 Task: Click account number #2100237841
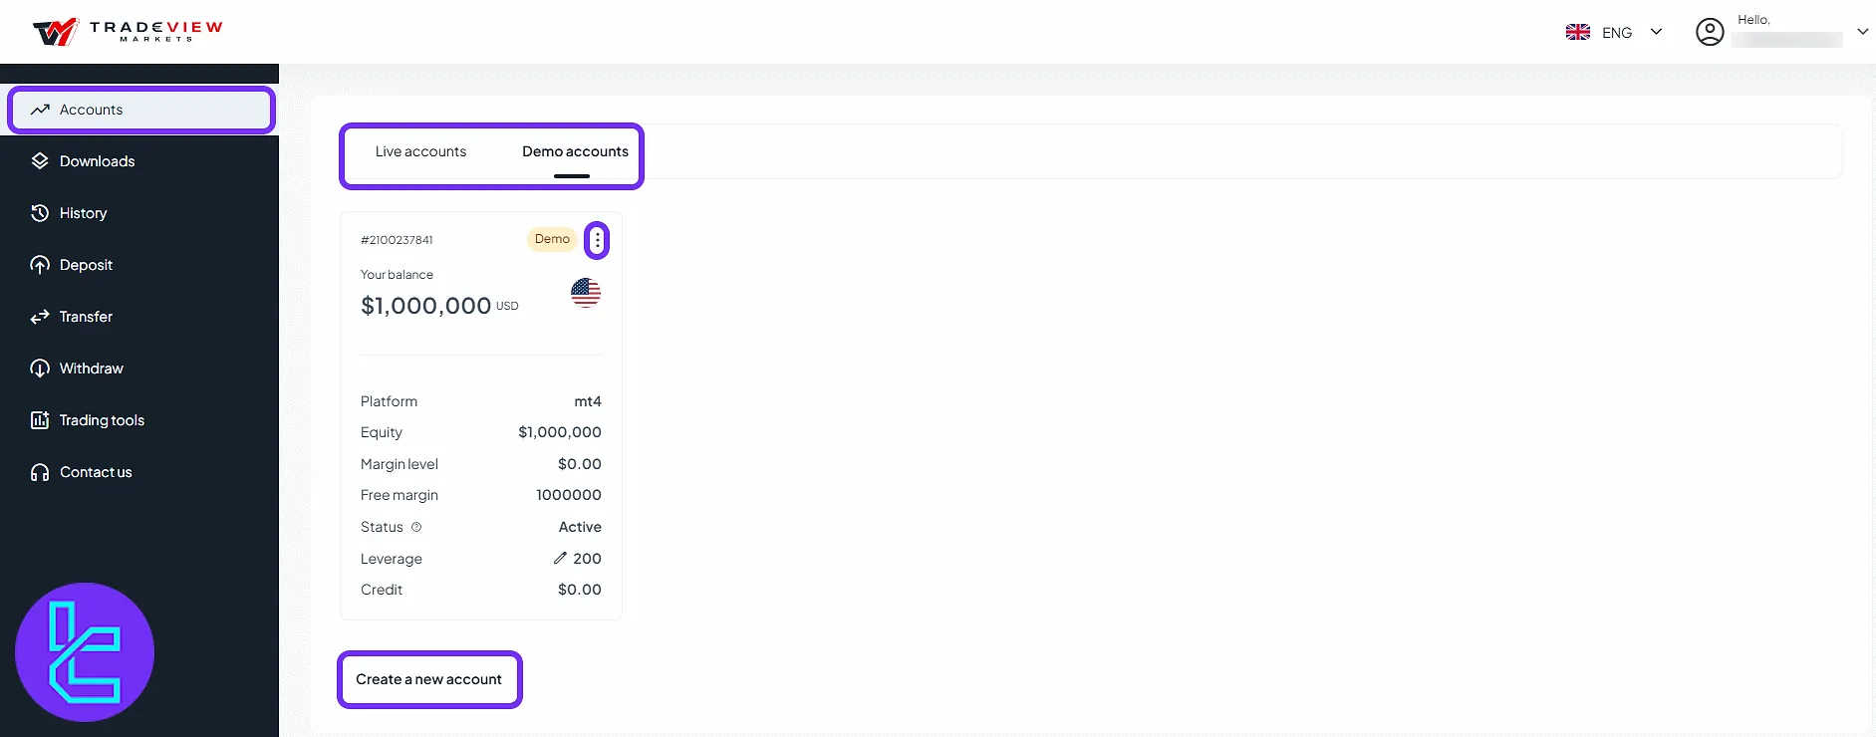point(397,240)
